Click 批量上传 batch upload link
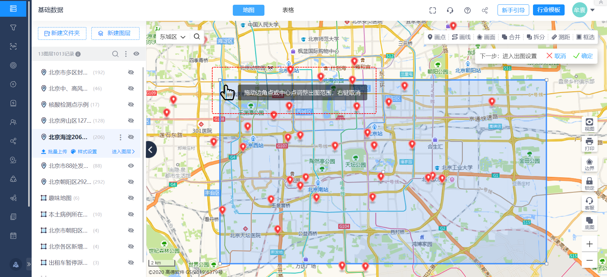The width and height of the screenshot is (607, 277). 53,152
